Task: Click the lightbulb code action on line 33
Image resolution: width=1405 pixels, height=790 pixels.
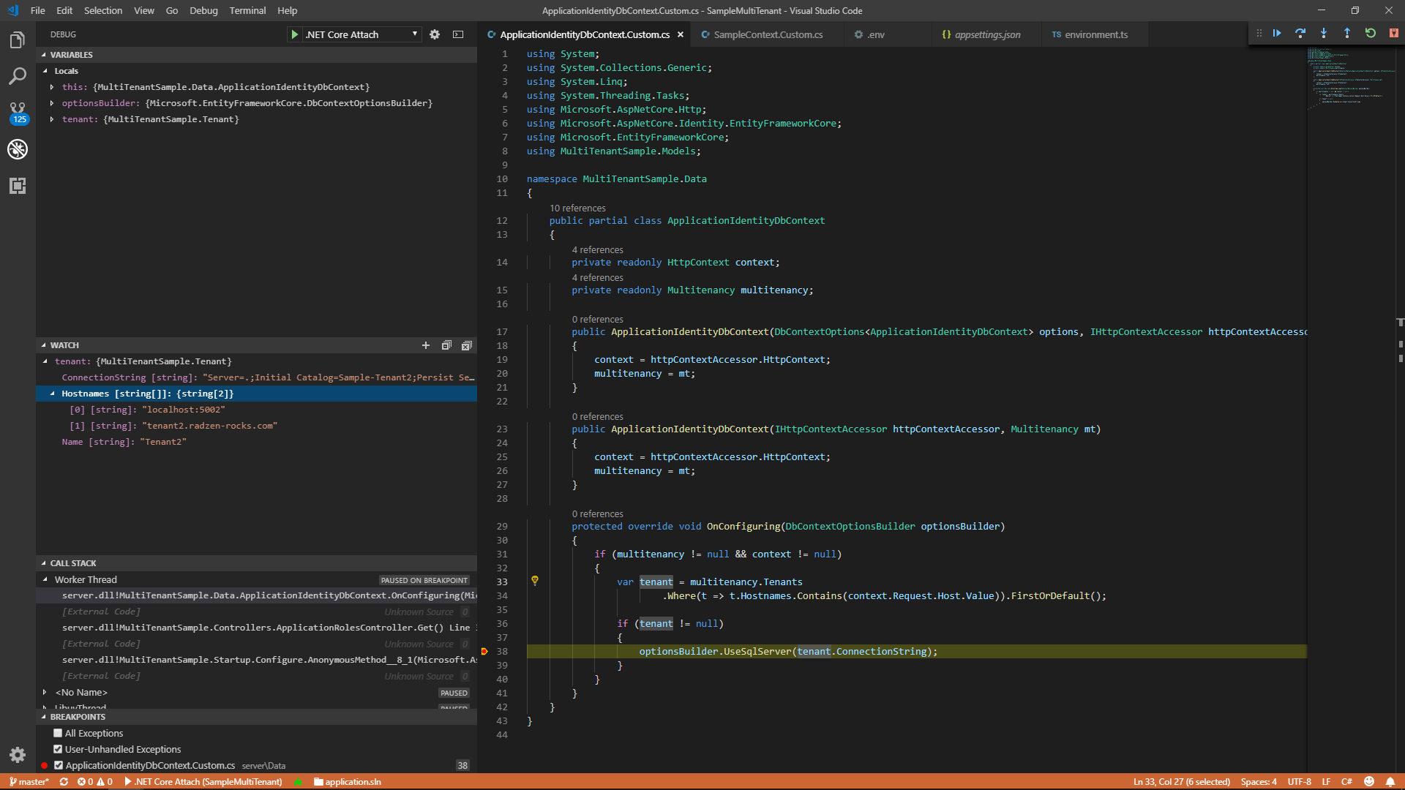Action: pyautogui.click(x=535, y=581)
